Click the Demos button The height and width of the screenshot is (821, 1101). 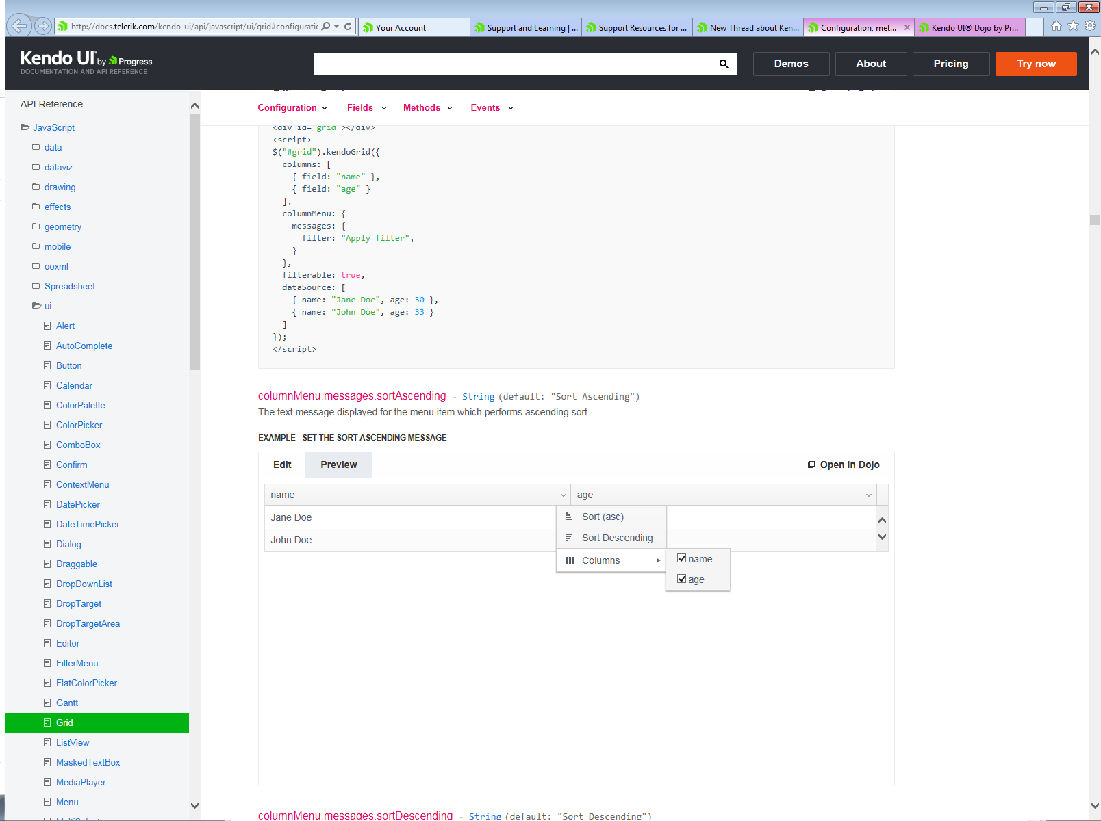pos(791,64)
